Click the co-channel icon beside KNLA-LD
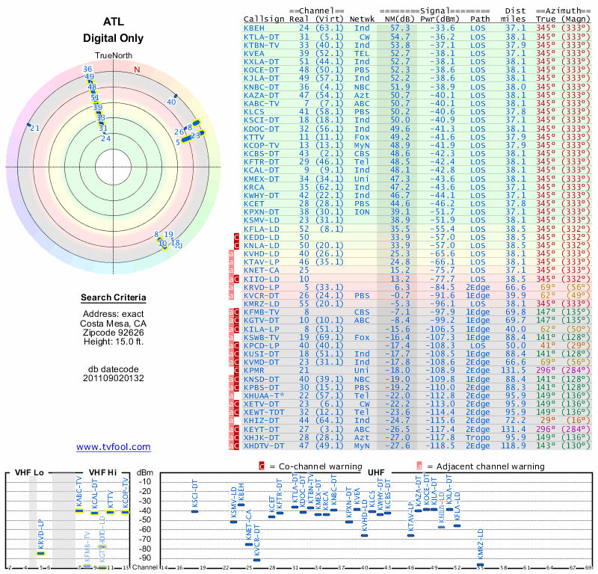 237,246
